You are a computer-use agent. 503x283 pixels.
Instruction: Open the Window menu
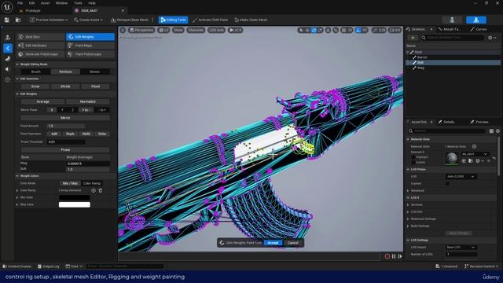click(61, 3)
